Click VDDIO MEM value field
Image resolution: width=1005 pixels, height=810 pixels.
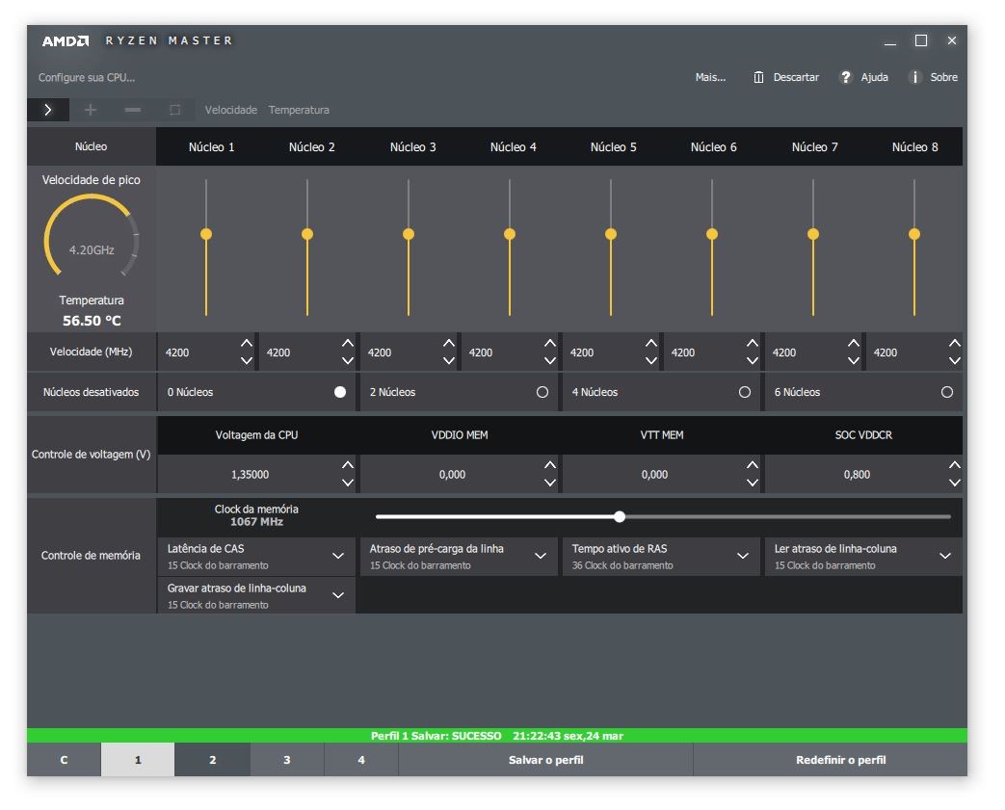[x=452, y=474]
